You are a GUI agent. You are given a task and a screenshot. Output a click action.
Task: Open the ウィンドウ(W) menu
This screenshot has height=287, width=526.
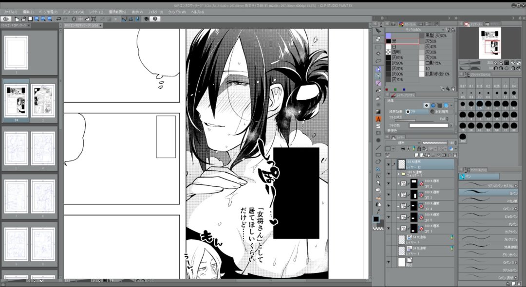click(x=177, y=12)
